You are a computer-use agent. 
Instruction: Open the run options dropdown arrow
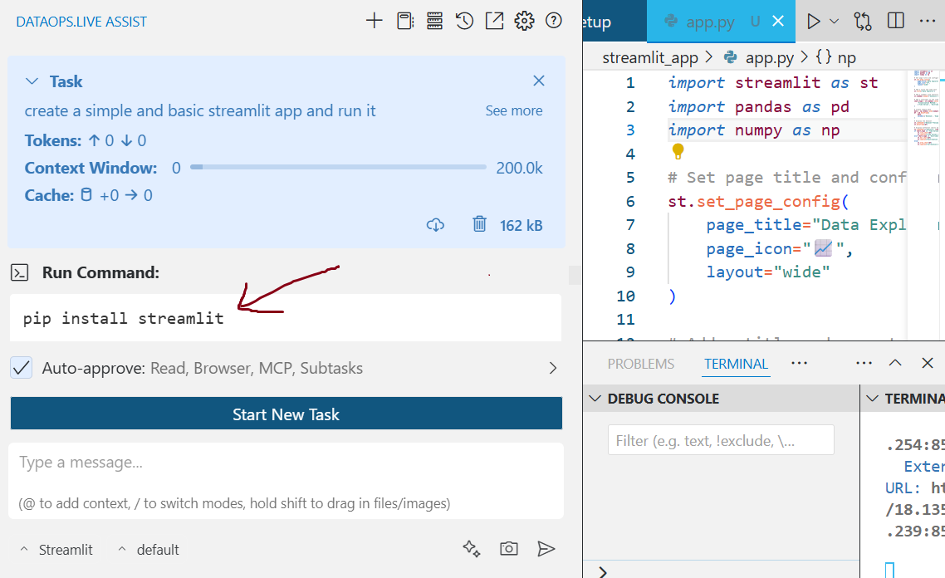coord(834,21)
